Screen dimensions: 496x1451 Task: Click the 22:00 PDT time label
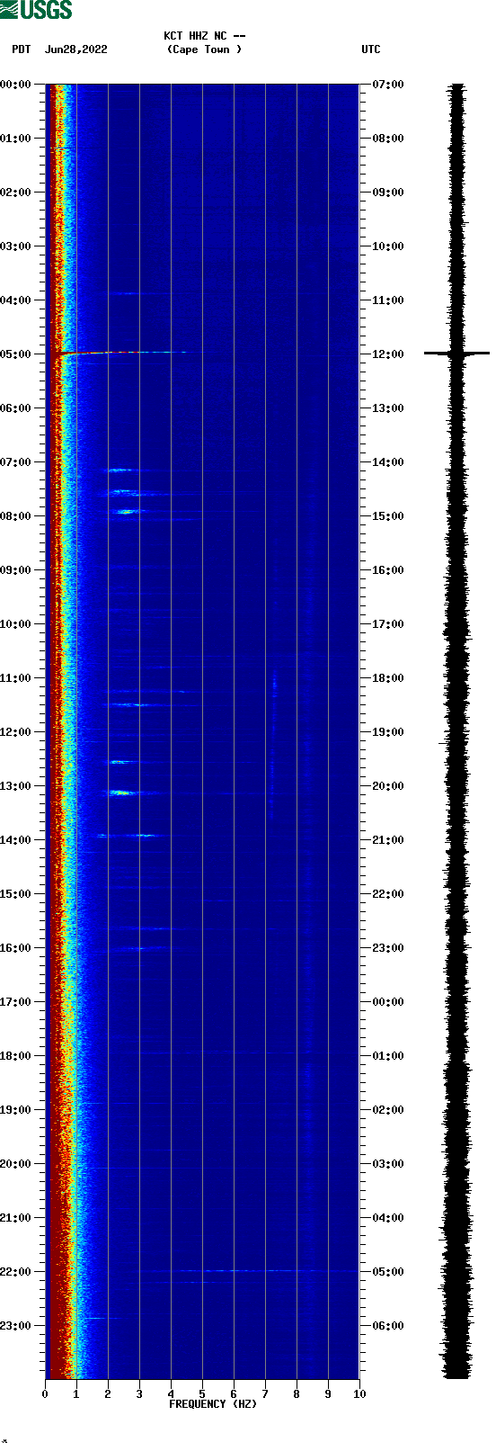(16, 1272)
